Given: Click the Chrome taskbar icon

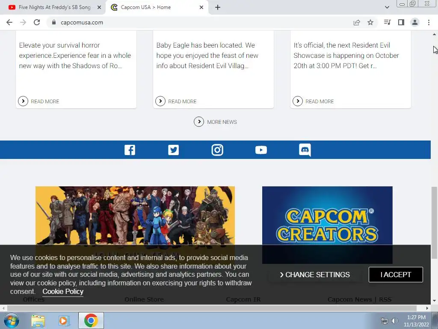Looking at the screenshot, I should click(x=91, y=320).
